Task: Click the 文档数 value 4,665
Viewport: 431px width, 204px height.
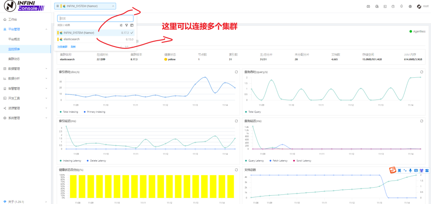Action: [x=334, y=59]
